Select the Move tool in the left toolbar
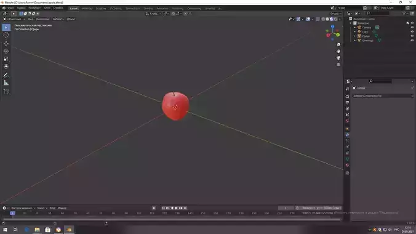This screenshot has height=234, width=416. pos(6,43)
